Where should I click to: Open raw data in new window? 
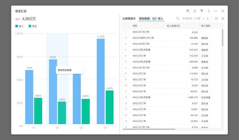point(216,19)
